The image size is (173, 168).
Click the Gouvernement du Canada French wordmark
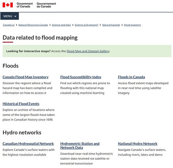tap(46, 5)
